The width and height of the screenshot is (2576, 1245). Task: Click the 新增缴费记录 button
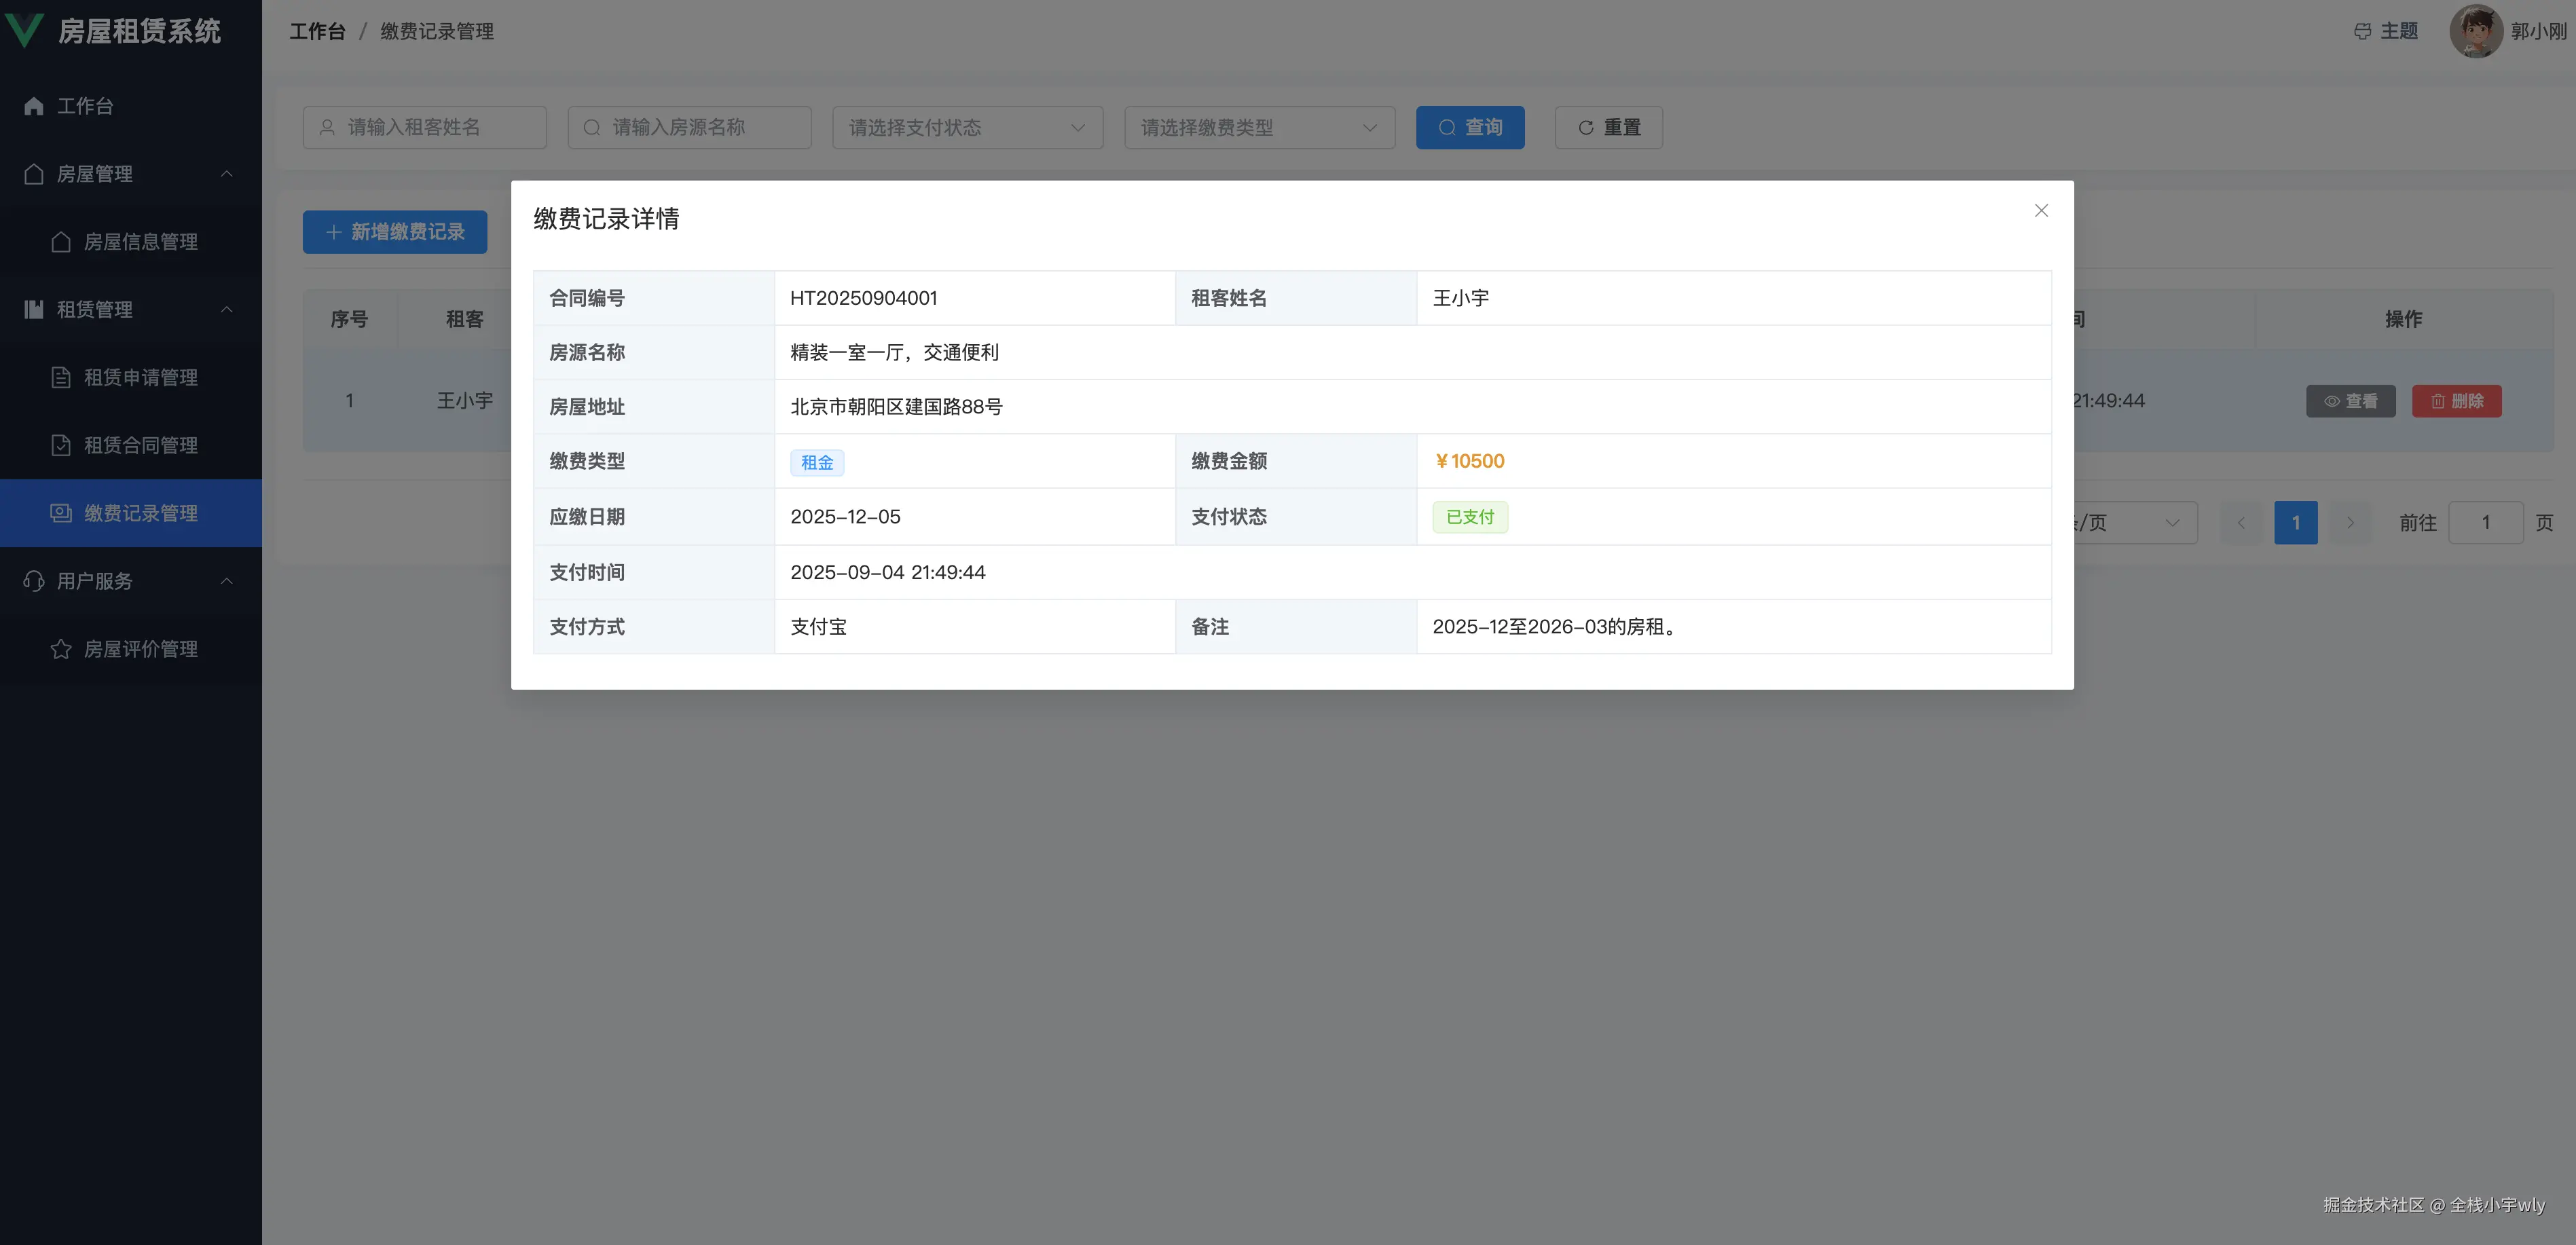click(394, 231)
